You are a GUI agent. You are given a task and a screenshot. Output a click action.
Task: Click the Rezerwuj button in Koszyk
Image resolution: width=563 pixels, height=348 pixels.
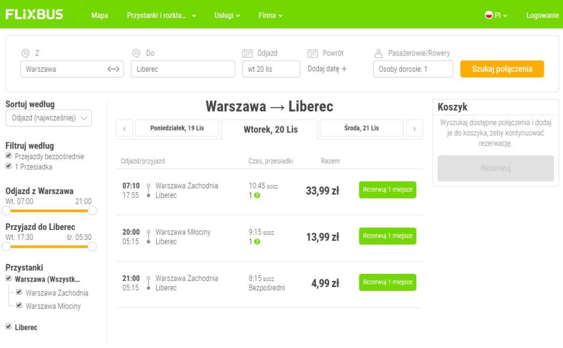tap(495, 168)
